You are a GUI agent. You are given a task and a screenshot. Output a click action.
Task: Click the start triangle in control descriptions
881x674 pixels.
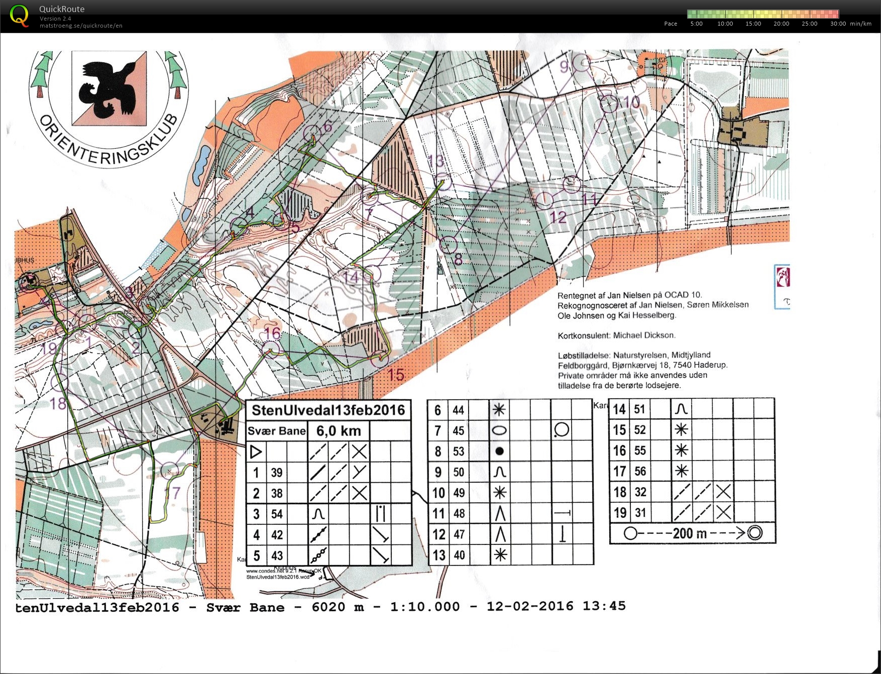pyautogui.click(x=256, y=452)
